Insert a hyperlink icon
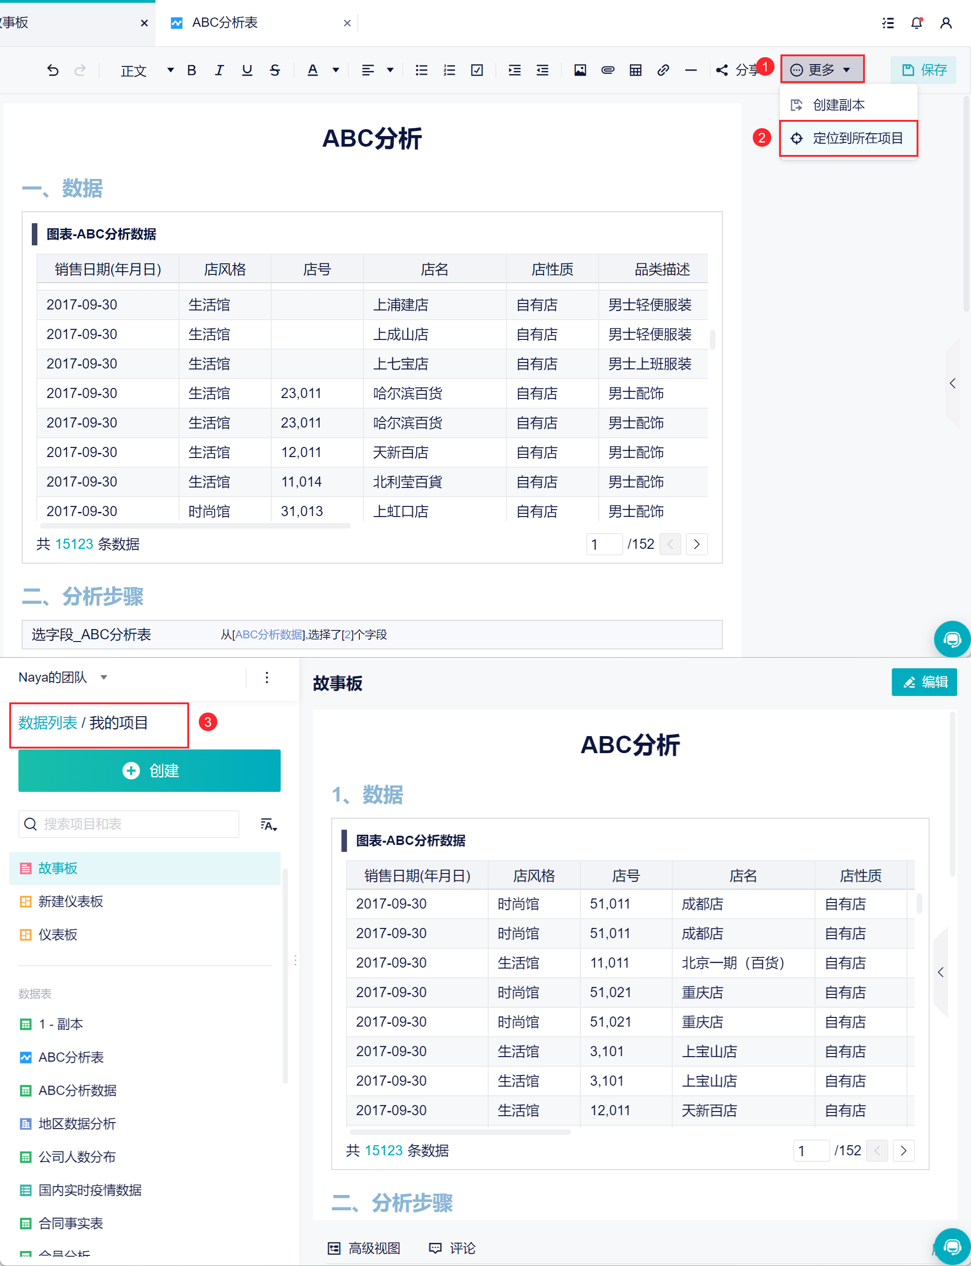This screenshot has height=1266, width=971. click(663, 71)
